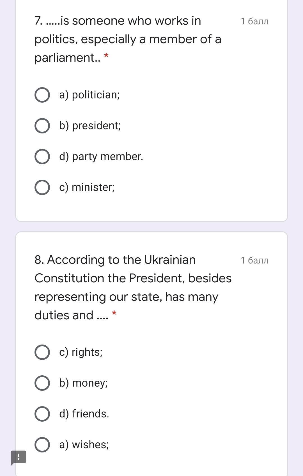This screenshot has height=476, width=303.
Task: Click the 'd) friends.' answer label
Action: 84,414
